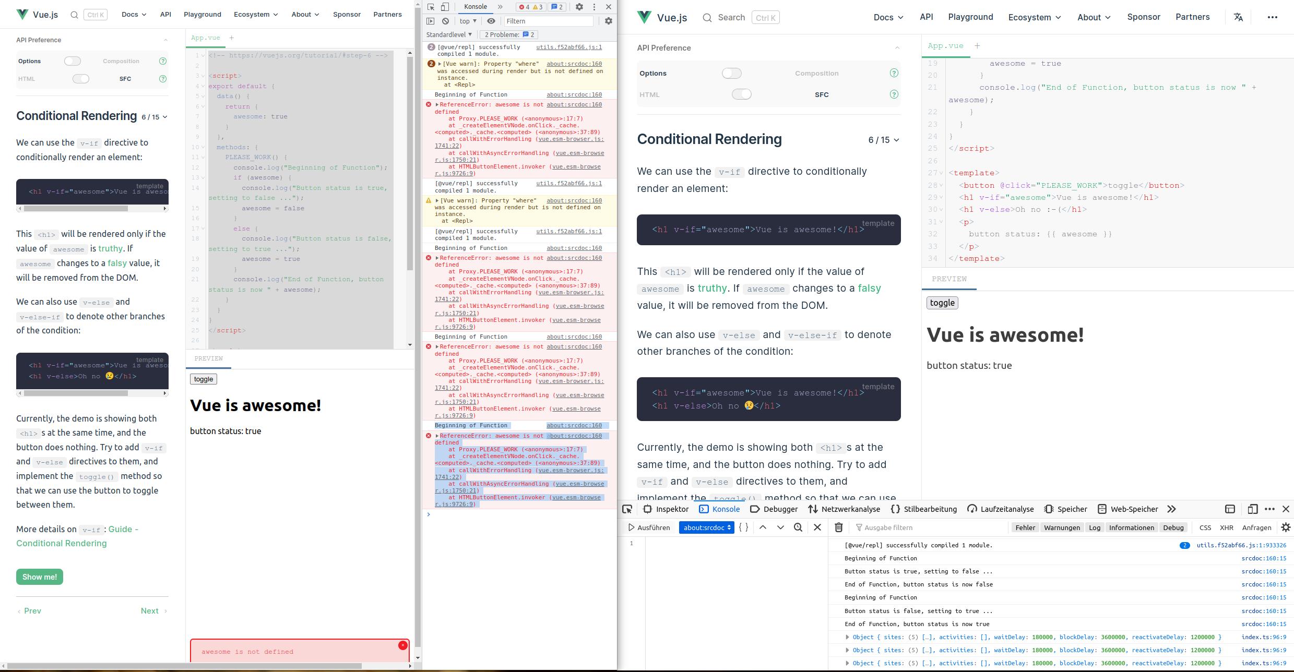Toggle API preference from Options to Composition
Image resolution: width=1294 pixels, height=672 pixels.
pos(73,61)
